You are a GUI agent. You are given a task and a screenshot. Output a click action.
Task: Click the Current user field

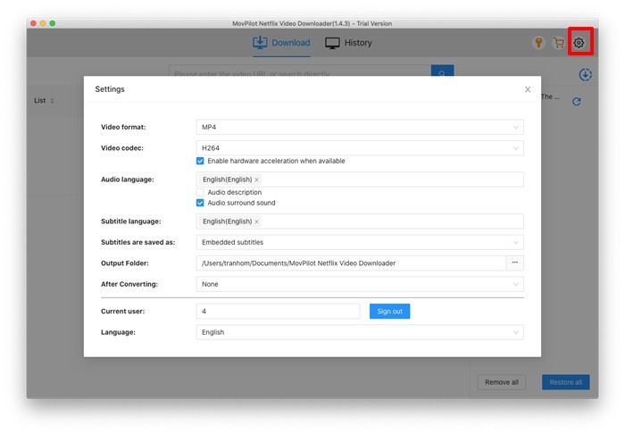pyautogui.click(x=279, y=312)
